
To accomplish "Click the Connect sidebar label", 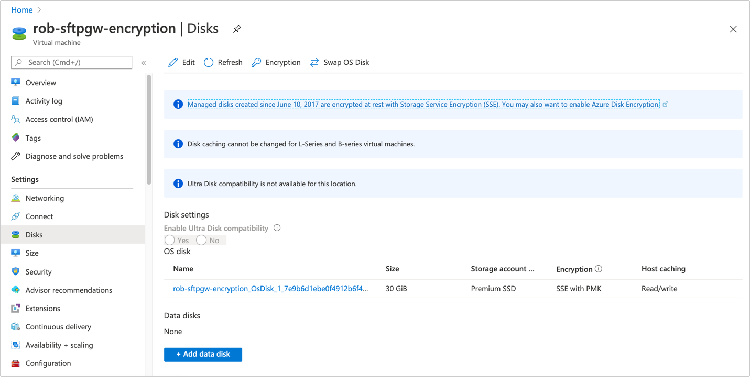I will pos(39,216).
